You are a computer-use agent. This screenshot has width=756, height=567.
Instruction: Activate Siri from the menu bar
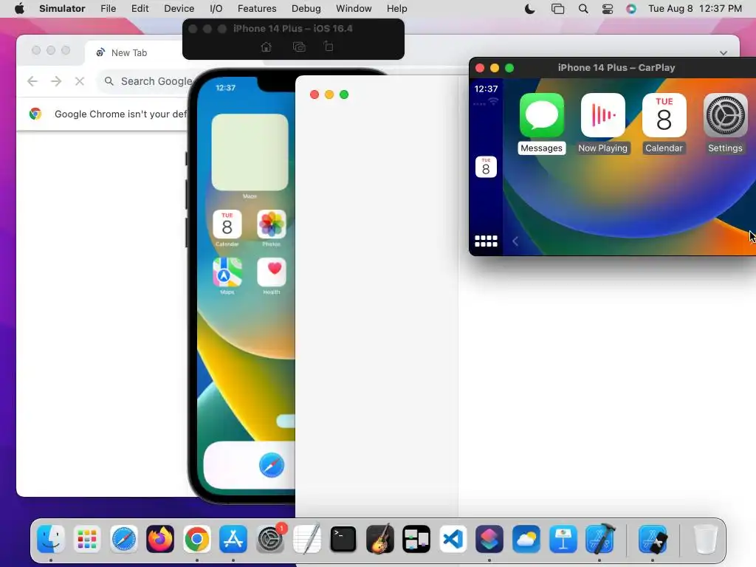tap(631, 9)
